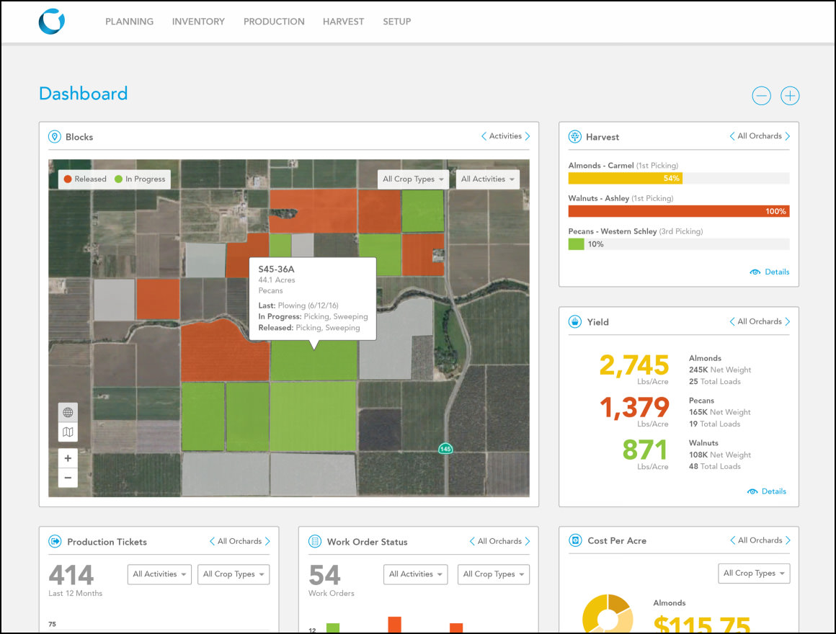Screen dimensions: 836x634
Task: Switch map to globe satellite view
Action: pyautogui.click(x=68, y=413)
